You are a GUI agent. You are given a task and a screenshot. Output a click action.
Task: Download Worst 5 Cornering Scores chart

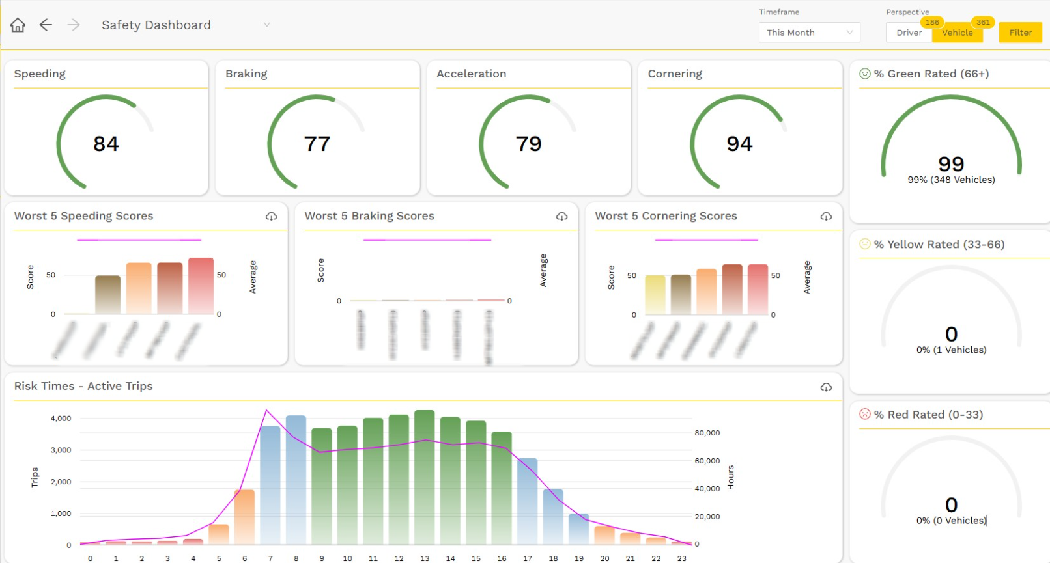pyautogui.click(x=826, y=216)
